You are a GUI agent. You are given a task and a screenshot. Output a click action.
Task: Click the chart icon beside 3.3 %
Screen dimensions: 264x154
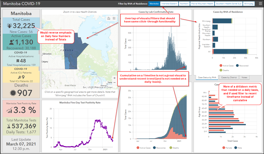tap(9, 110)
